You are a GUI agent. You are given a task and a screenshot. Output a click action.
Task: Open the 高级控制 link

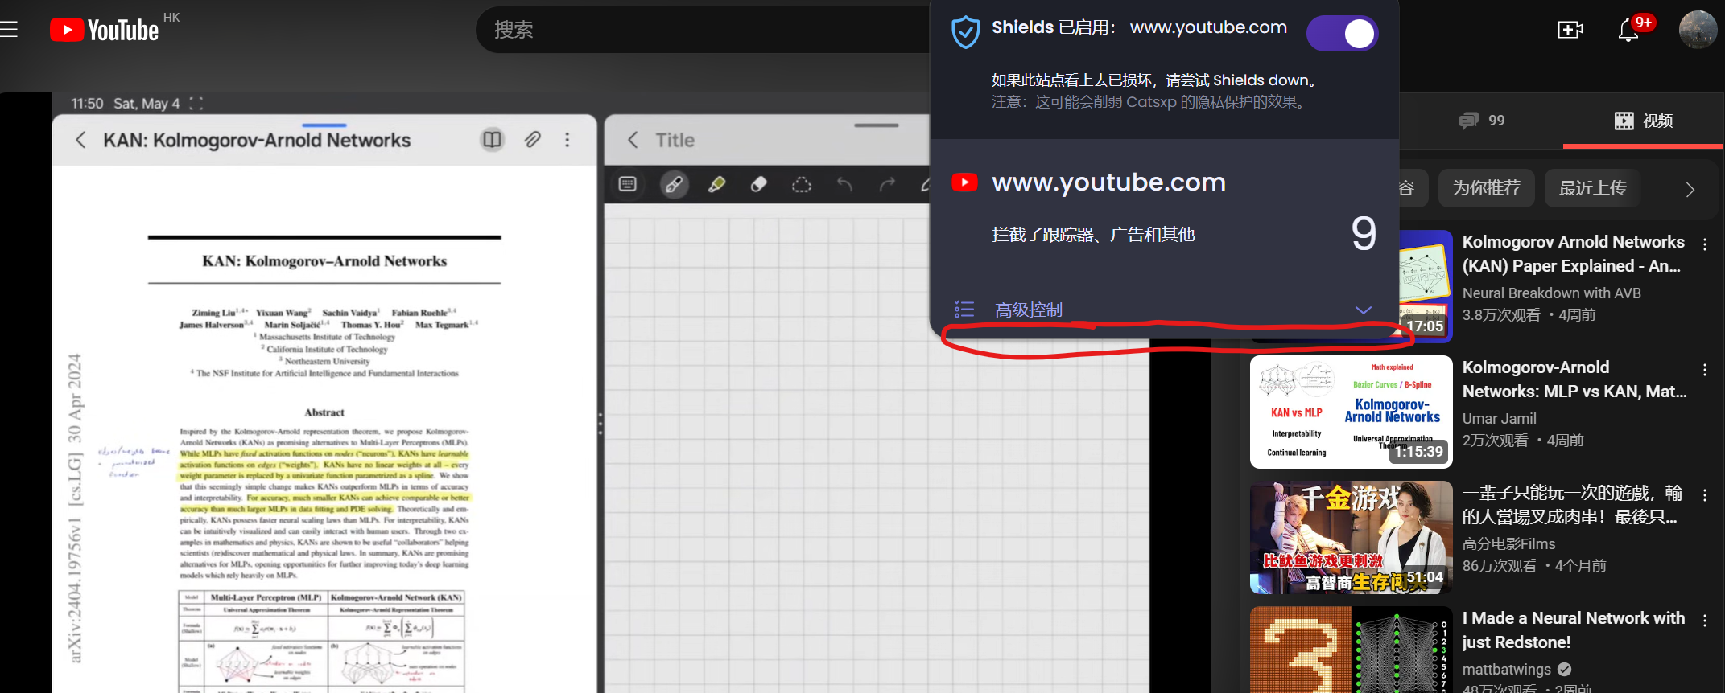[x=1028, y=310]
